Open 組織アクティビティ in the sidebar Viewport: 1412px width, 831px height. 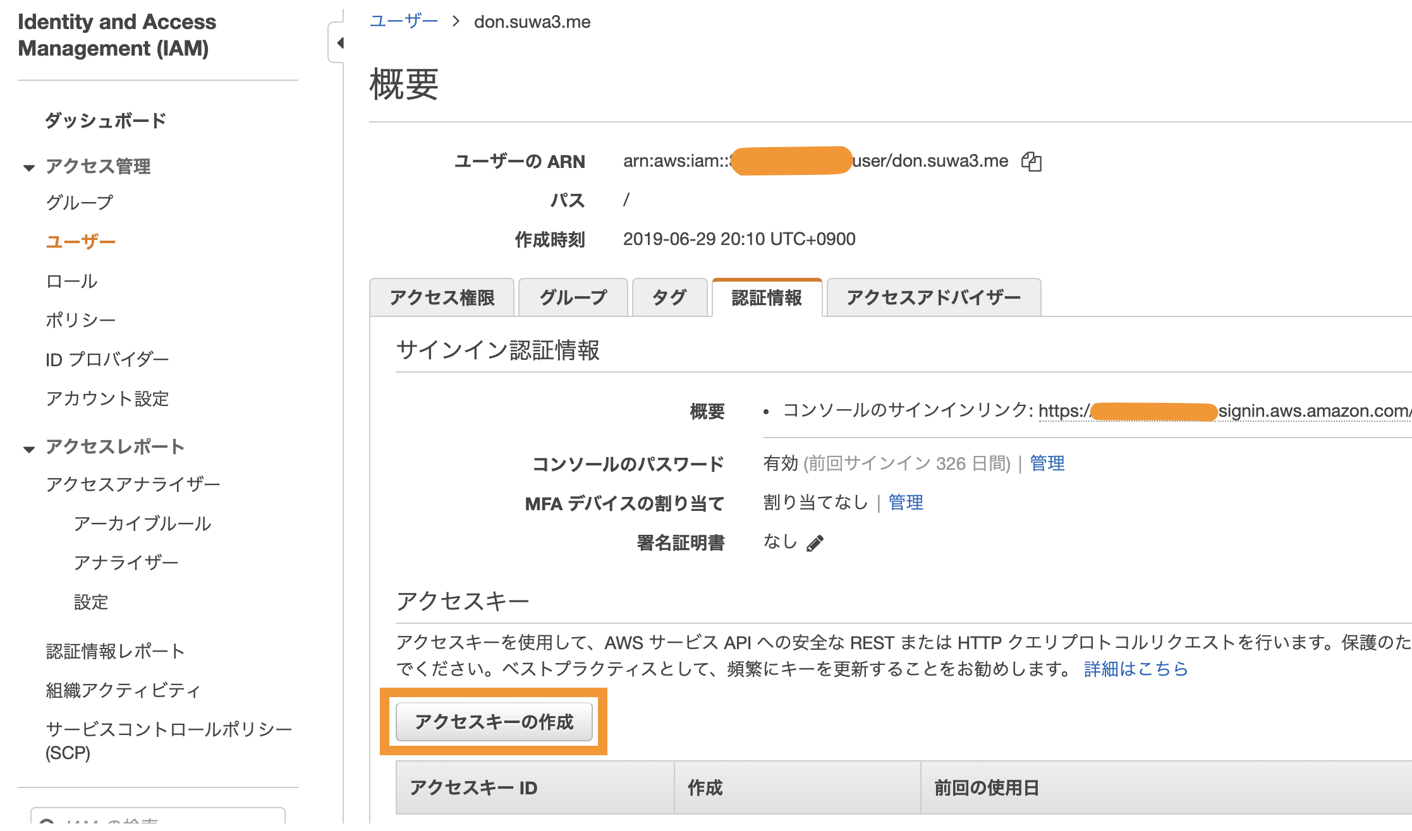tap(124, 690)
